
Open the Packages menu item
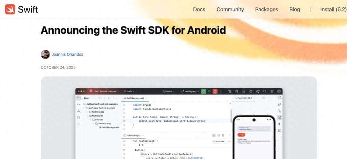266,10
